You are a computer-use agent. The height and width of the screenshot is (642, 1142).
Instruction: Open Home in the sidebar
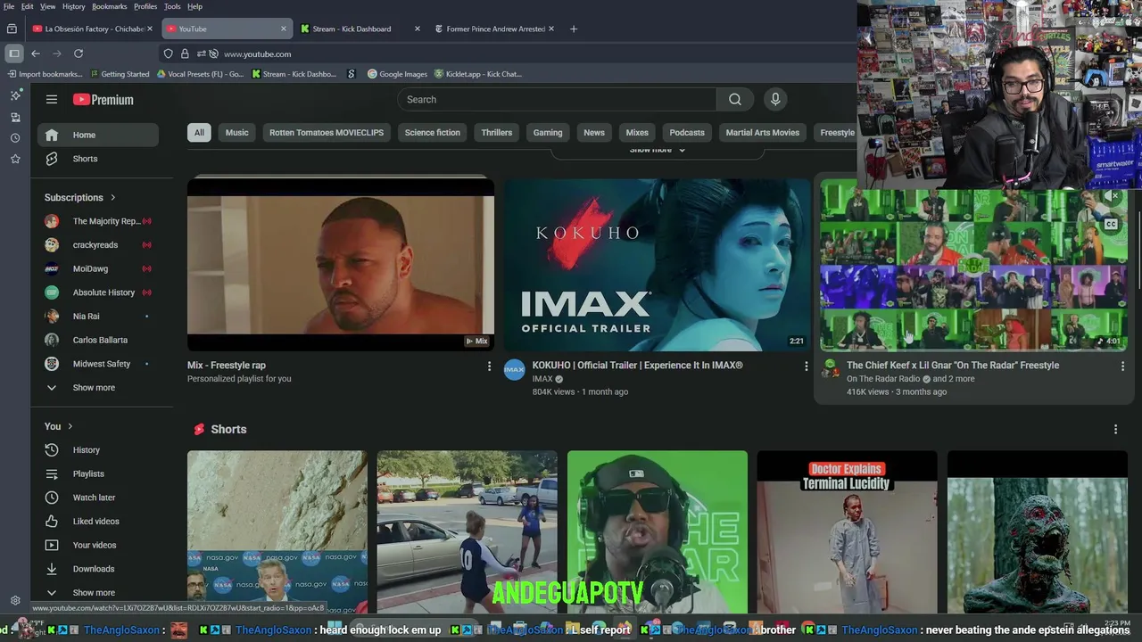coord(98,135)
